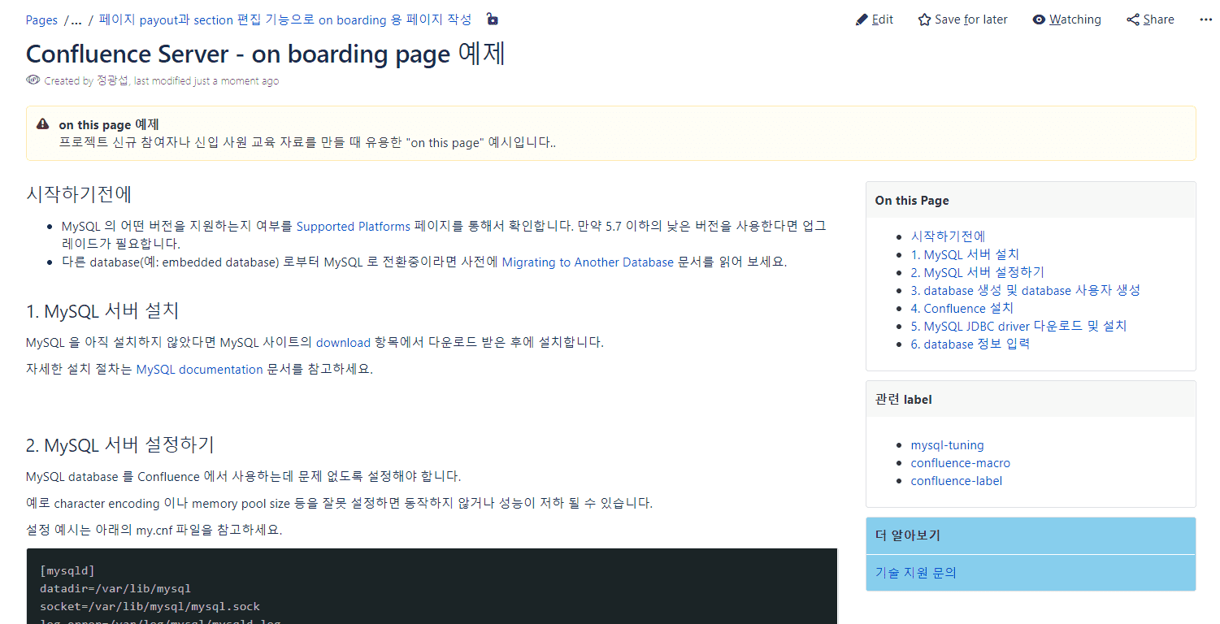
Task: Click the socket=/var/lib/mysql/mysql.sock code line
Action: [x=150, y=606]
